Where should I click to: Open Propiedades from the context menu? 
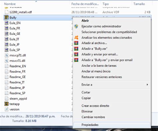click(112, 125)
